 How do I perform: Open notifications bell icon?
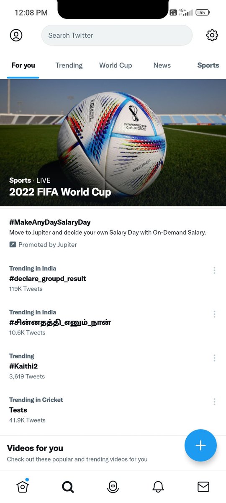click(x=158, y=487)
